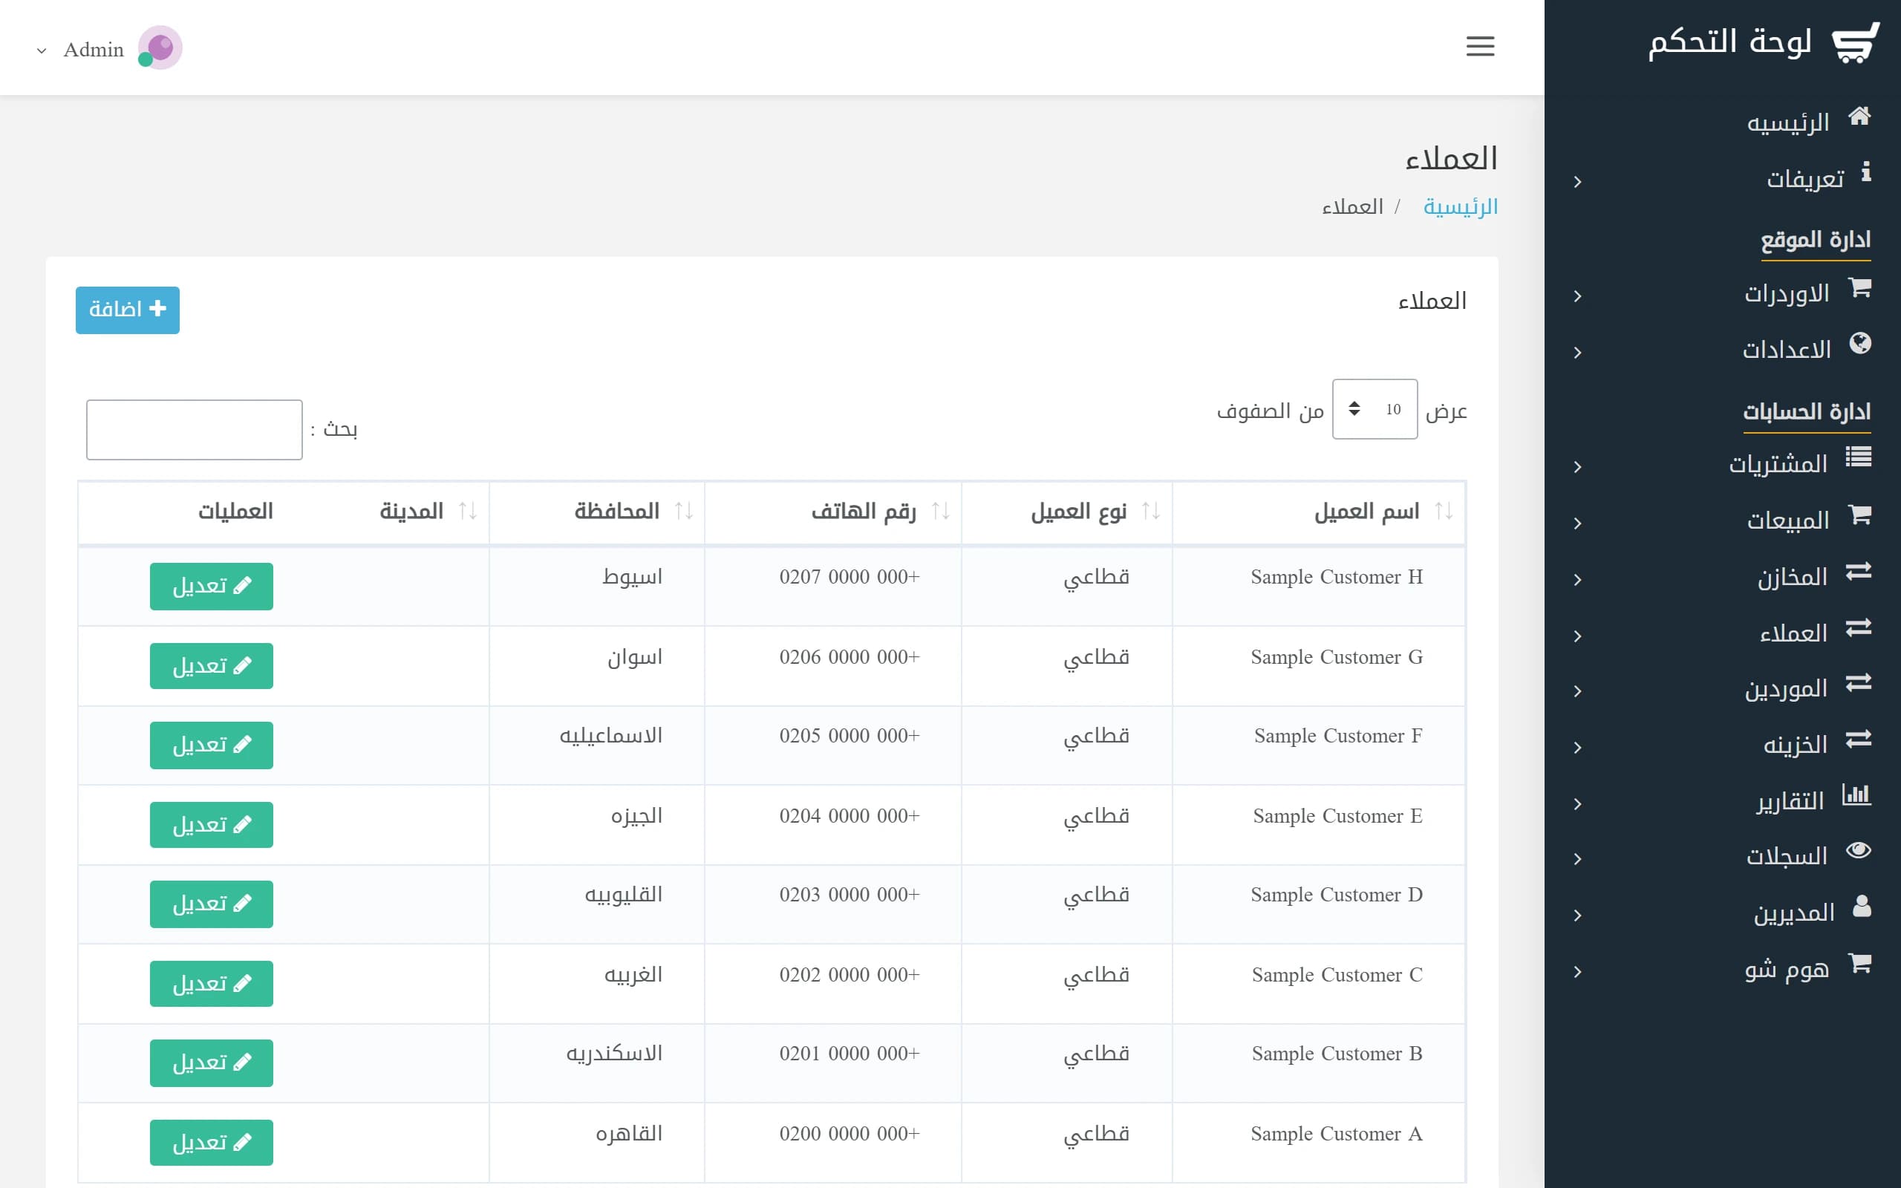Open the هوم شو sidebar menu item
This screenshot has width=1901, height=1188.
coord(1723,970)
